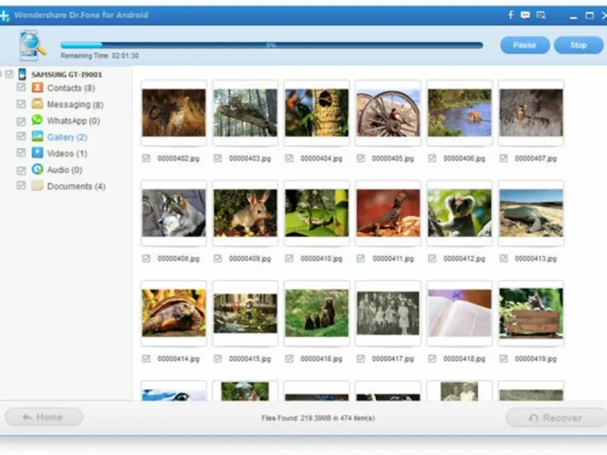
Task: Click the Messaging envelope icon
Action: tap(37, 104)
